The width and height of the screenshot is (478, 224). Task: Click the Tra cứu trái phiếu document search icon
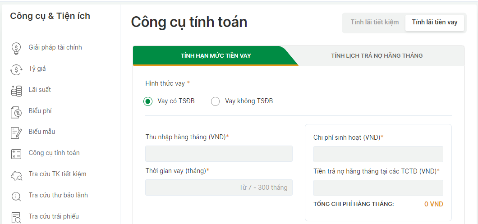click(x=16, y=217)
